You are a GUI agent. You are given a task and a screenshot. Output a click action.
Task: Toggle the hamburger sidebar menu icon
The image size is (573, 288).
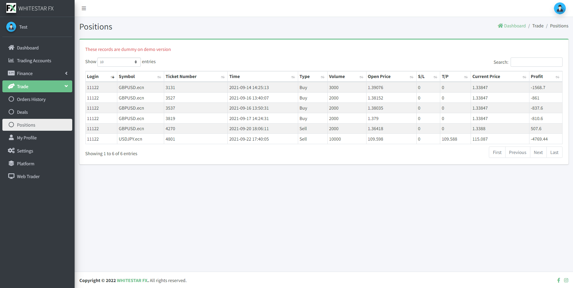[84, 8]
